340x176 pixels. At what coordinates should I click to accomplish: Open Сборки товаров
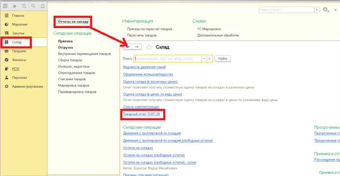pos(70,60)
